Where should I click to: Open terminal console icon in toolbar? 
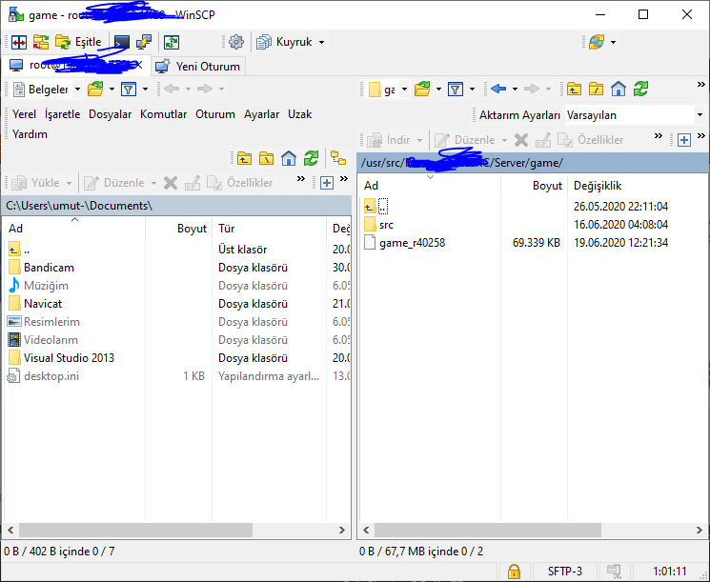121,42
